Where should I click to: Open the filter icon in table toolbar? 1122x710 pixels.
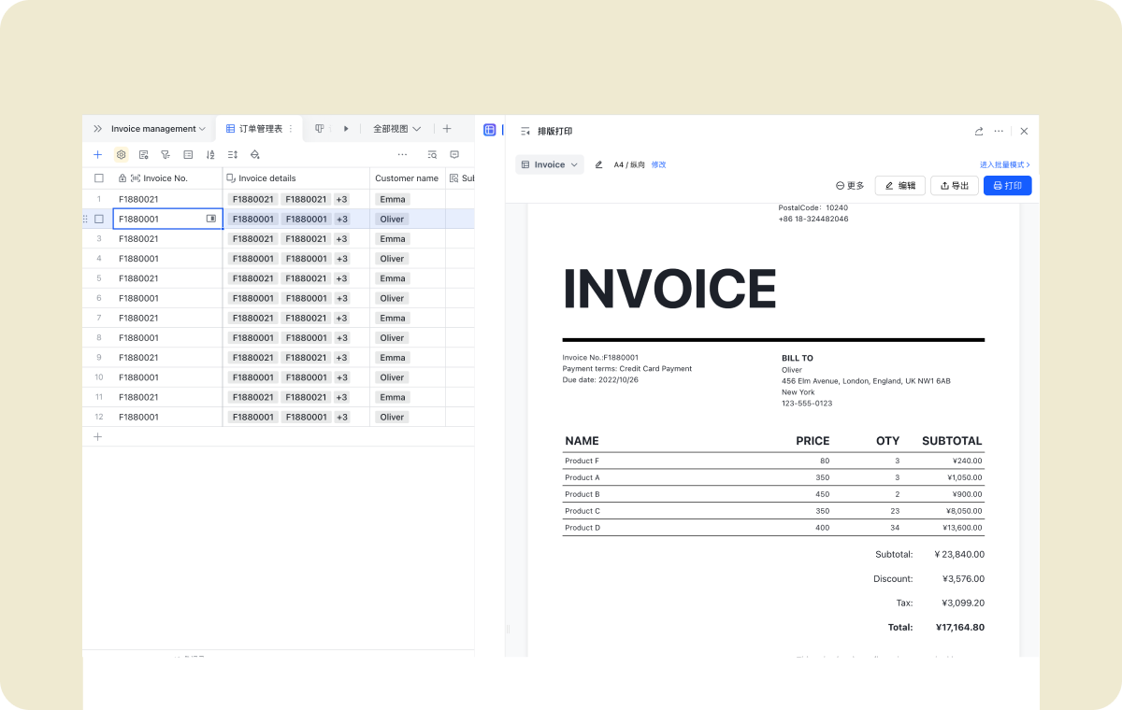coord(165,154)
